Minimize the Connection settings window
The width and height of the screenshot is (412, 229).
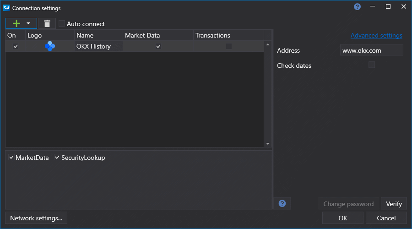[373, 6]
